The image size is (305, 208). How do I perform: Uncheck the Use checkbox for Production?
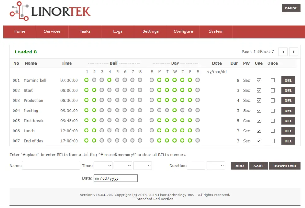coord(259,100)
